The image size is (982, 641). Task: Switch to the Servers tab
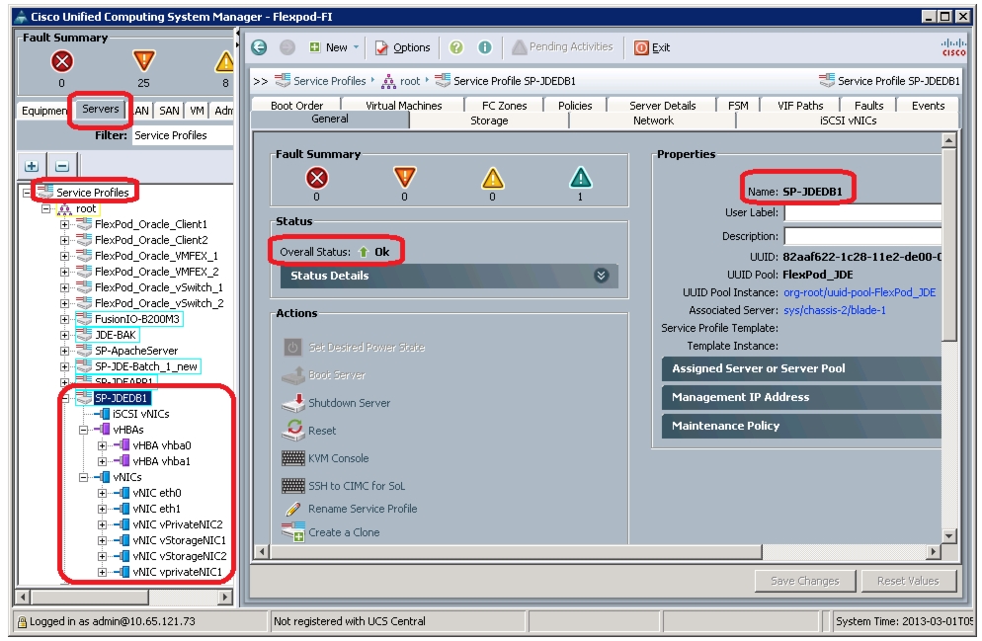click(x=100, y=109)
